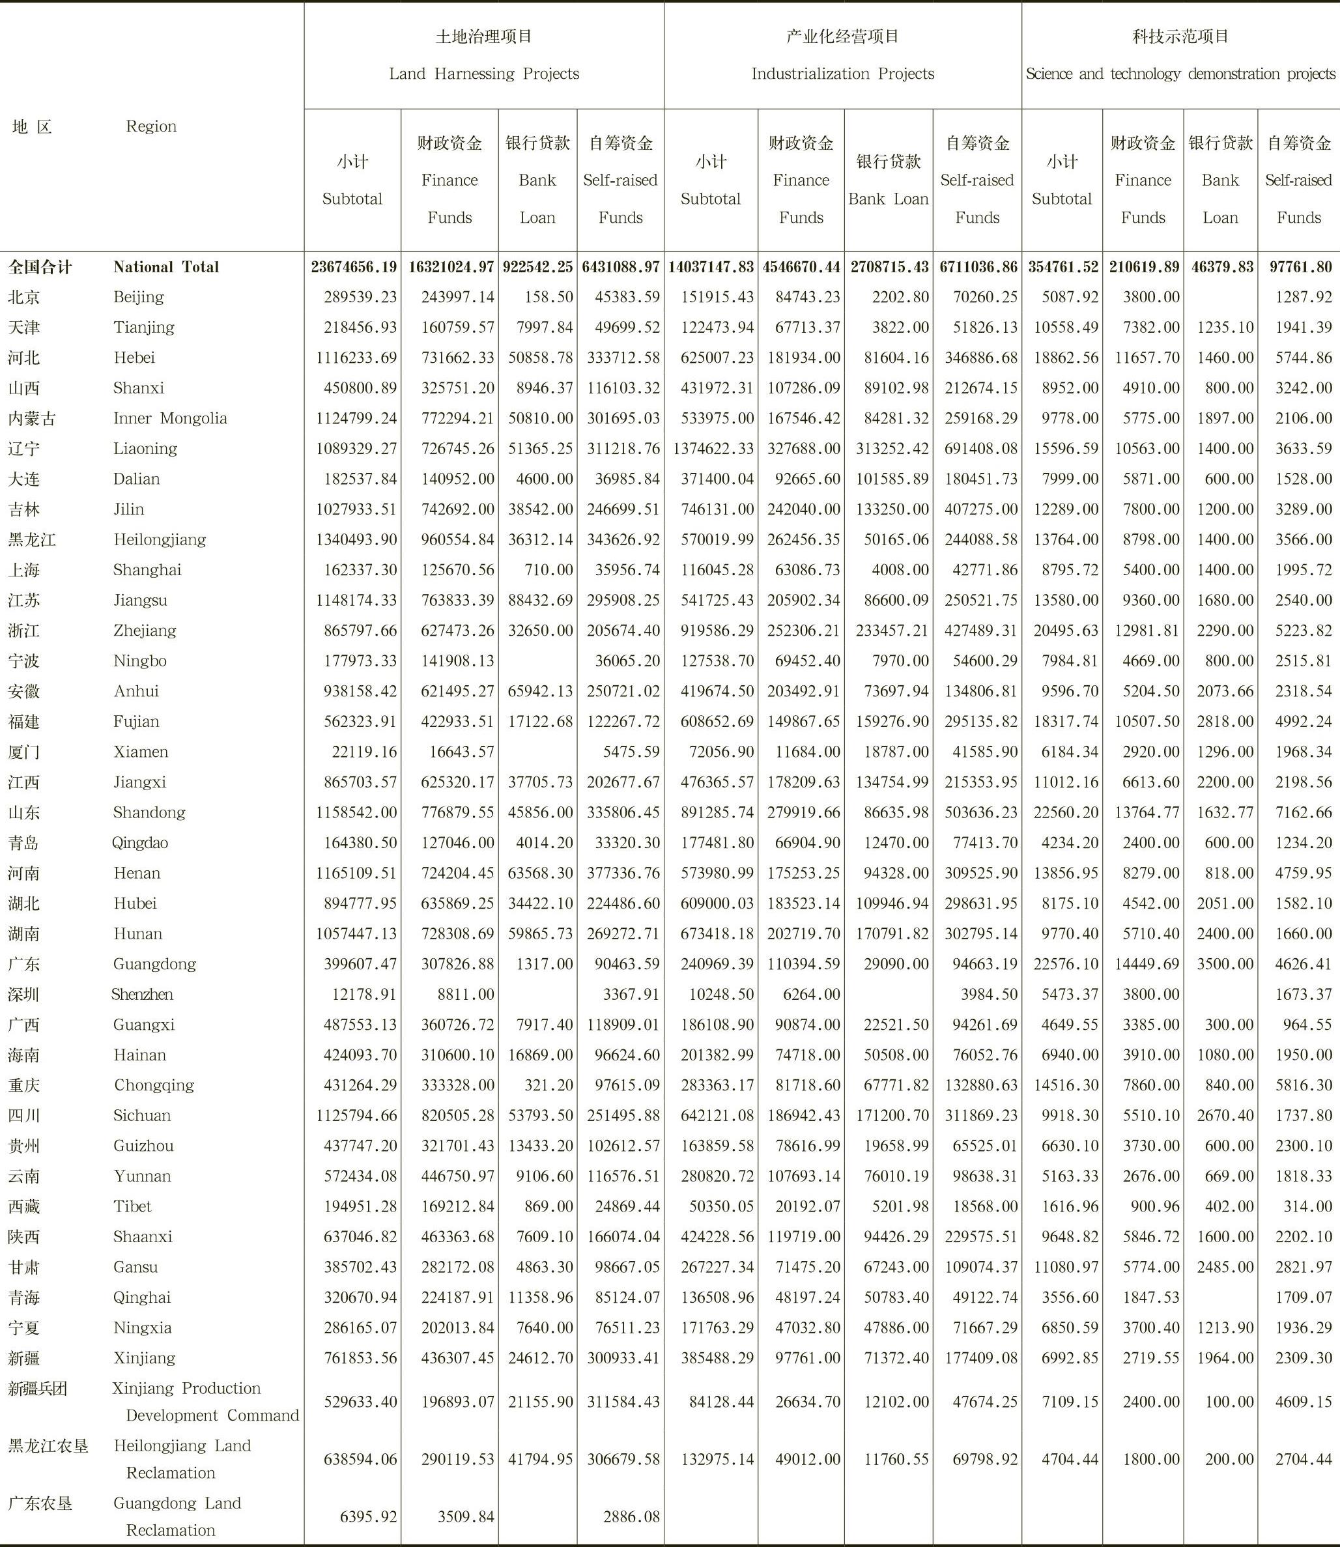Click the 'Dalian' row label
The height and width of the screenshot is (1547, 1340).
pyautogui.click(x=136, y=479)
